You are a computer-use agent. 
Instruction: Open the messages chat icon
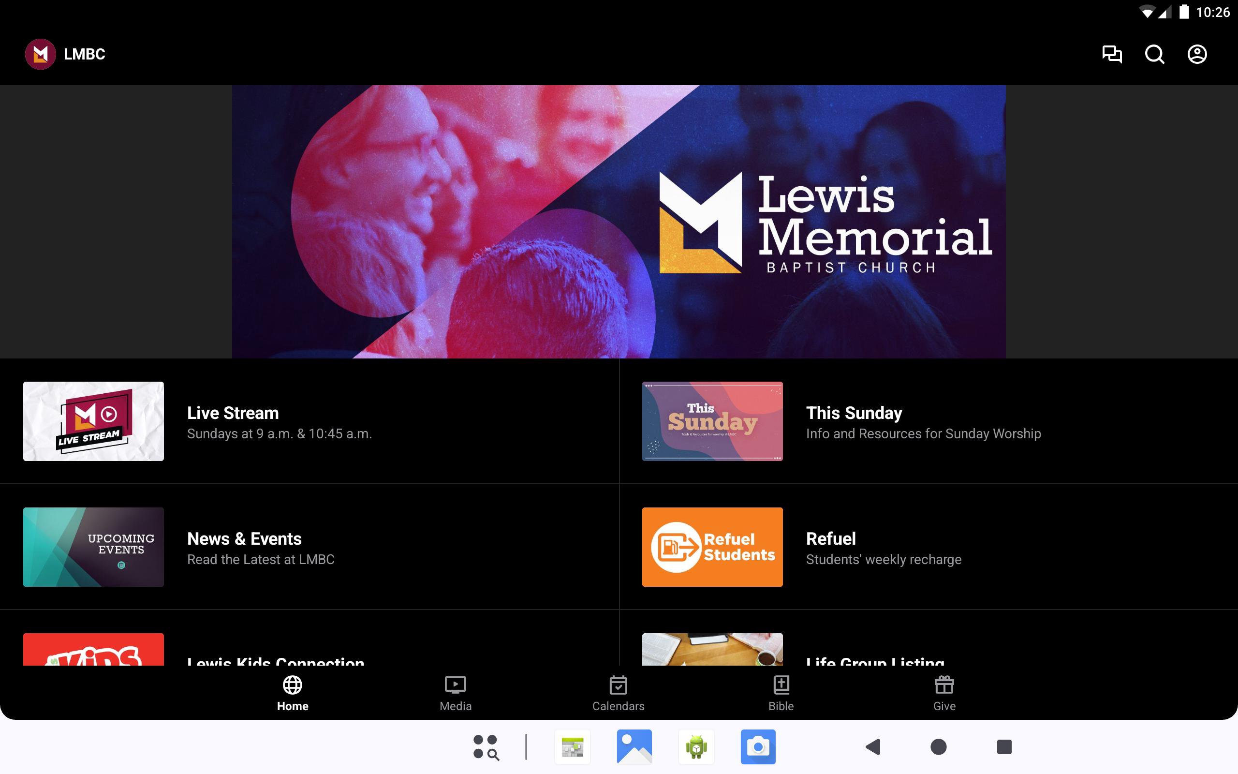1112,54
